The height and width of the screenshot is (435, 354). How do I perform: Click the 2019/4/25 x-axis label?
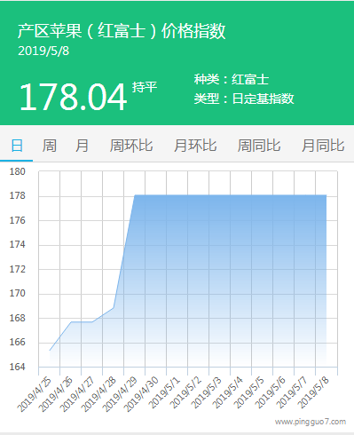click(35, 394)
